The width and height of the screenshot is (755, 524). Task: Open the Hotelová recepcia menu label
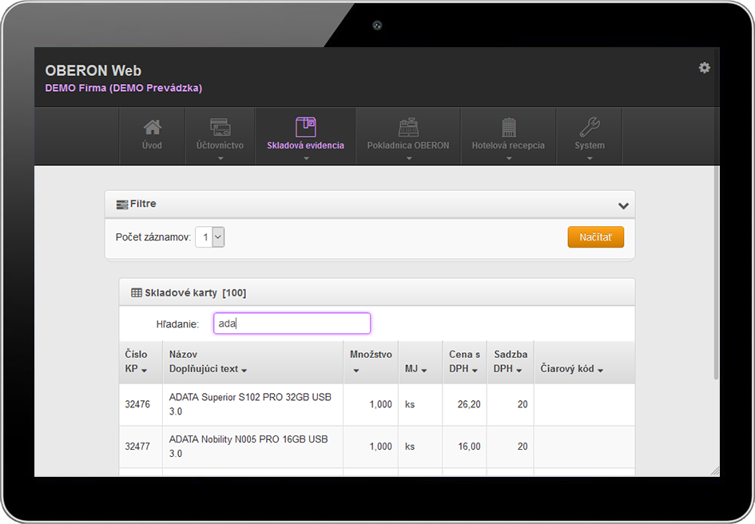(508, 145)
